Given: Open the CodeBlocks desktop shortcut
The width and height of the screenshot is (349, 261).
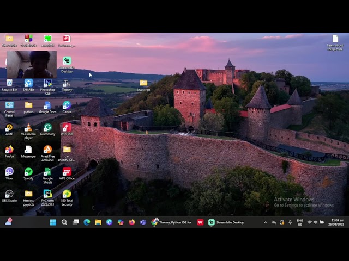Looking at the screenshot, I should tap(29, 41).
